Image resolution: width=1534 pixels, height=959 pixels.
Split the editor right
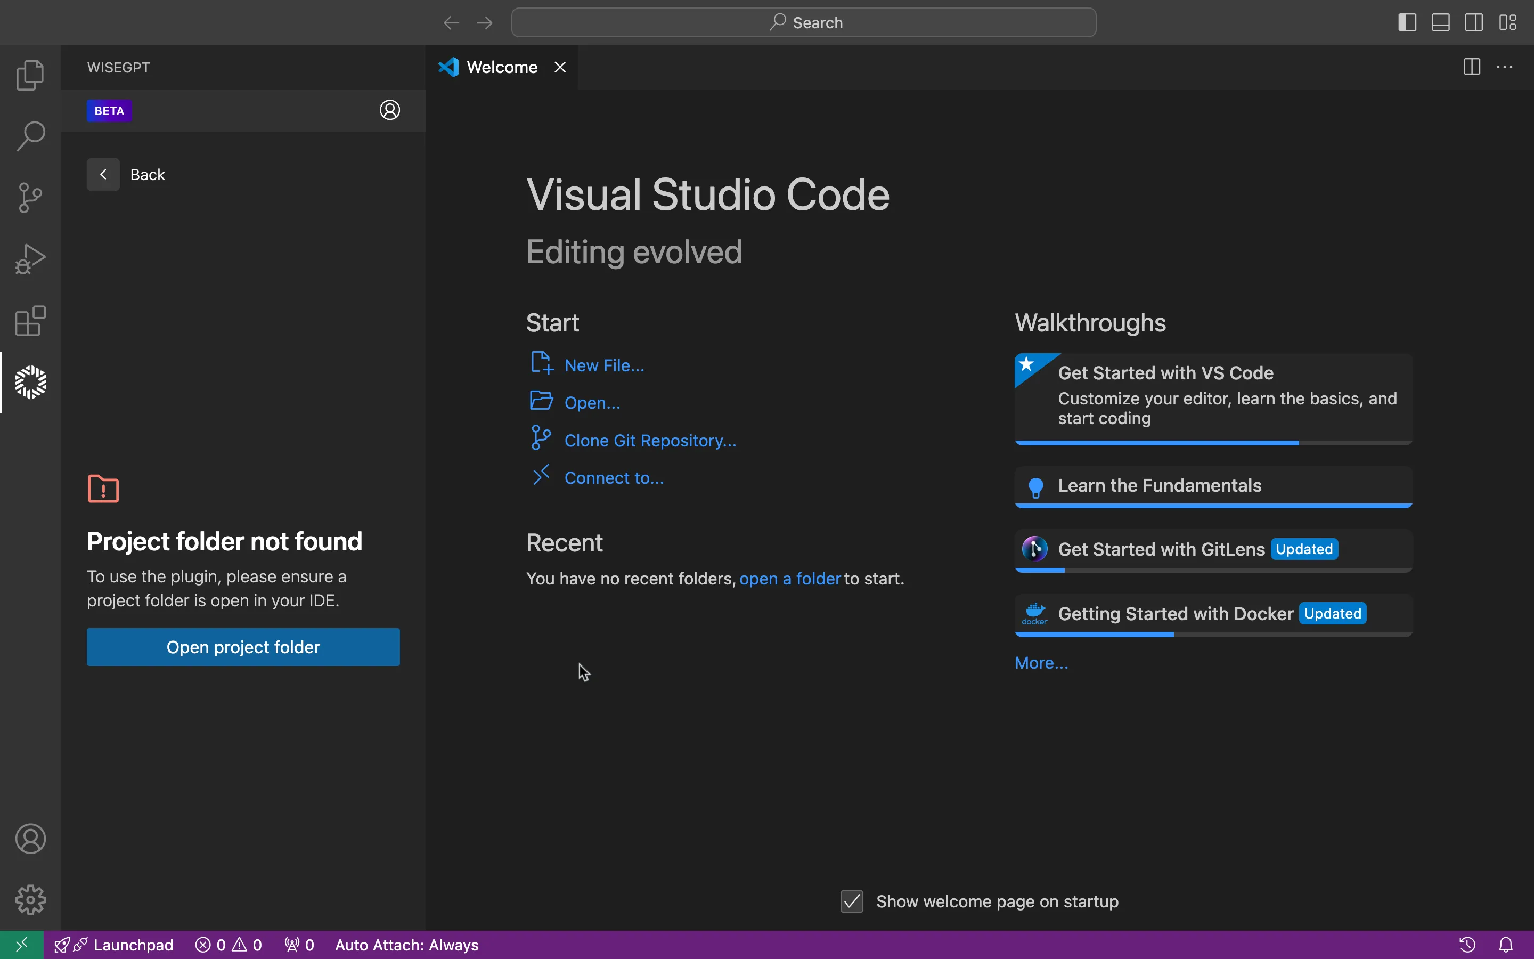pyautogui.click(x=1472, y=67)
